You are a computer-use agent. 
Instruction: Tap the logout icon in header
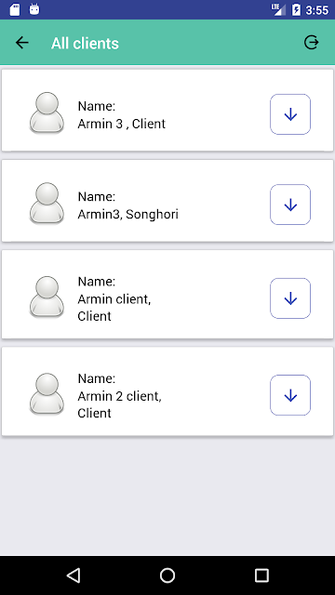(312, 43)
